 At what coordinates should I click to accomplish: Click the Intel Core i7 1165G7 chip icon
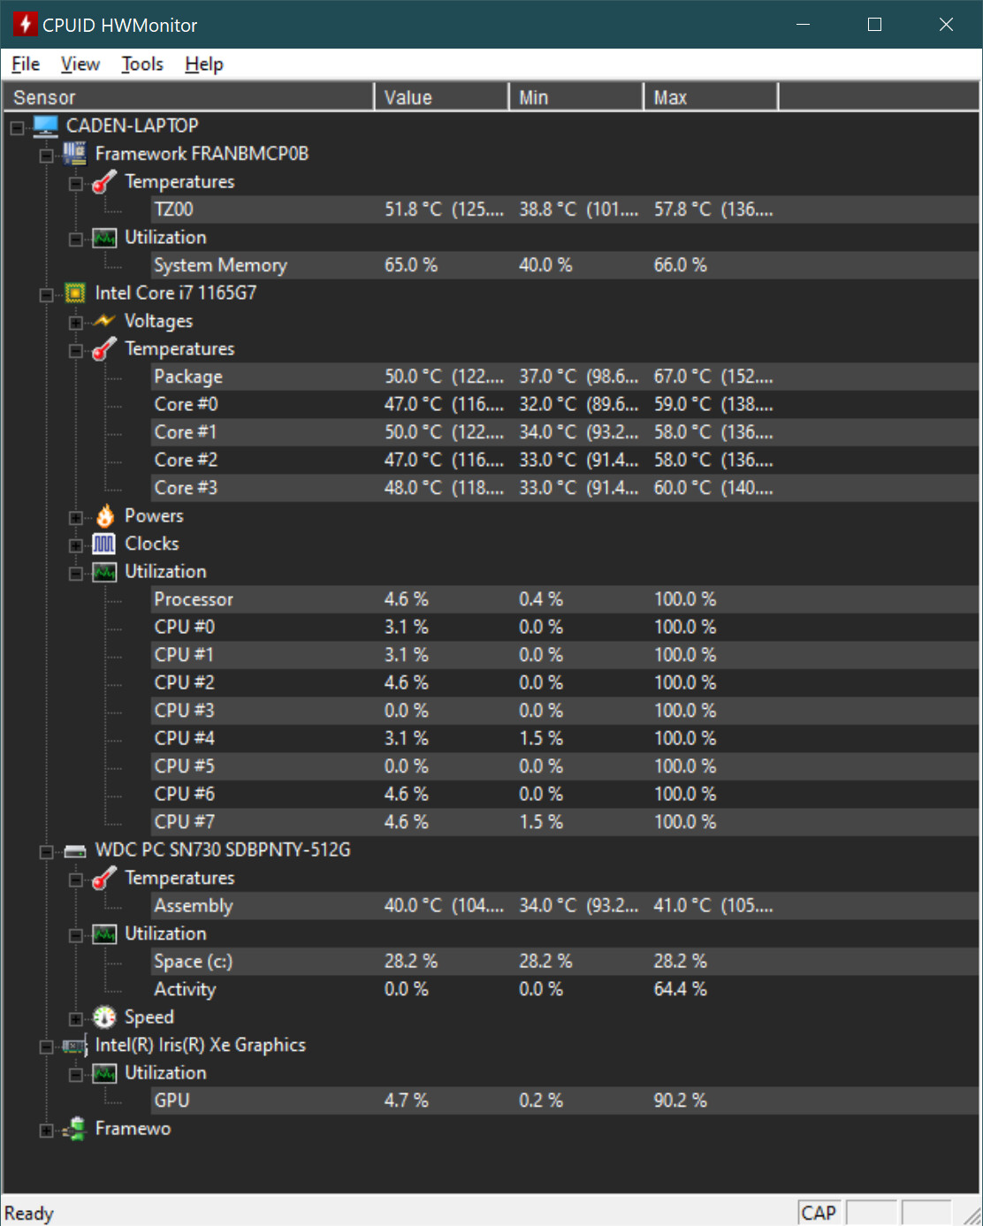[75, 293]
